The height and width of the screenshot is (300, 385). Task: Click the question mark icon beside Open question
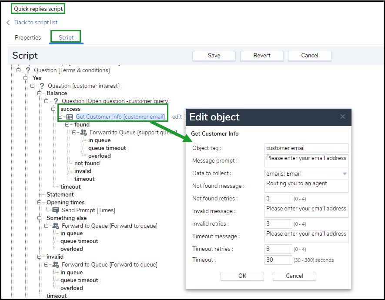pos(56,101)
